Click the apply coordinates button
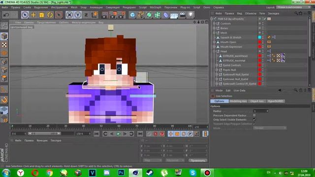315x177 pixels. coord(198,160)
